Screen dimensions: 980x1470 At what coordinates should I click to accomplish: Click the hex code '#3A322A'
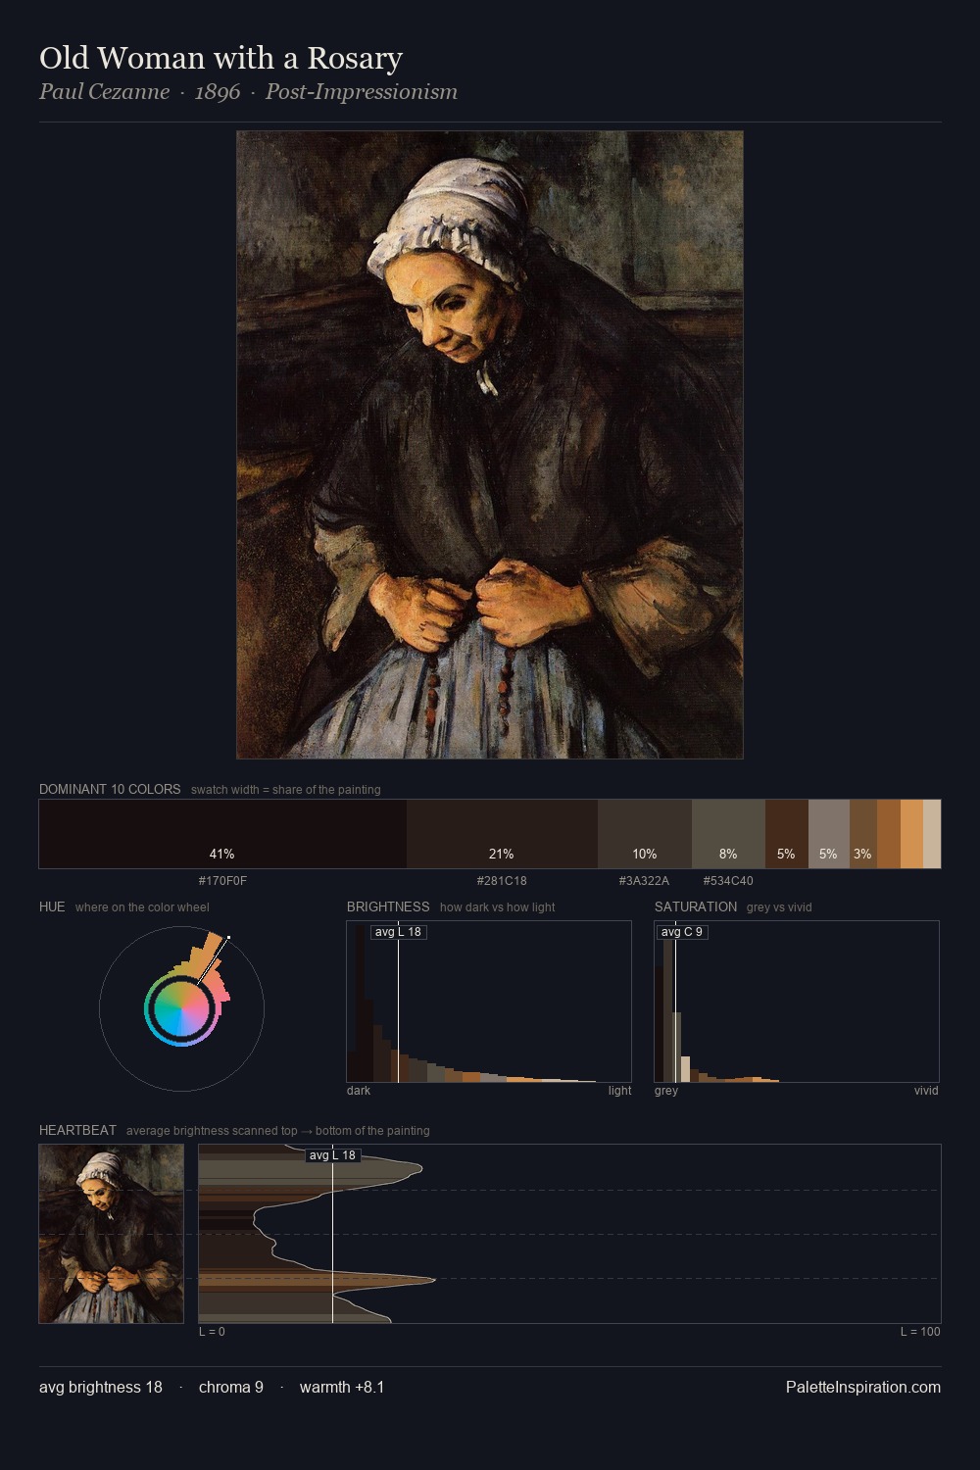coord(644,881)
